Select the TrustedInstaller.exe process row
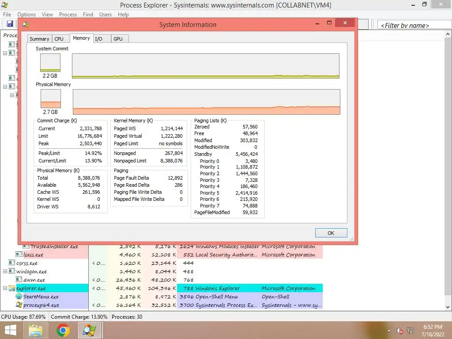 pos(162,247)
